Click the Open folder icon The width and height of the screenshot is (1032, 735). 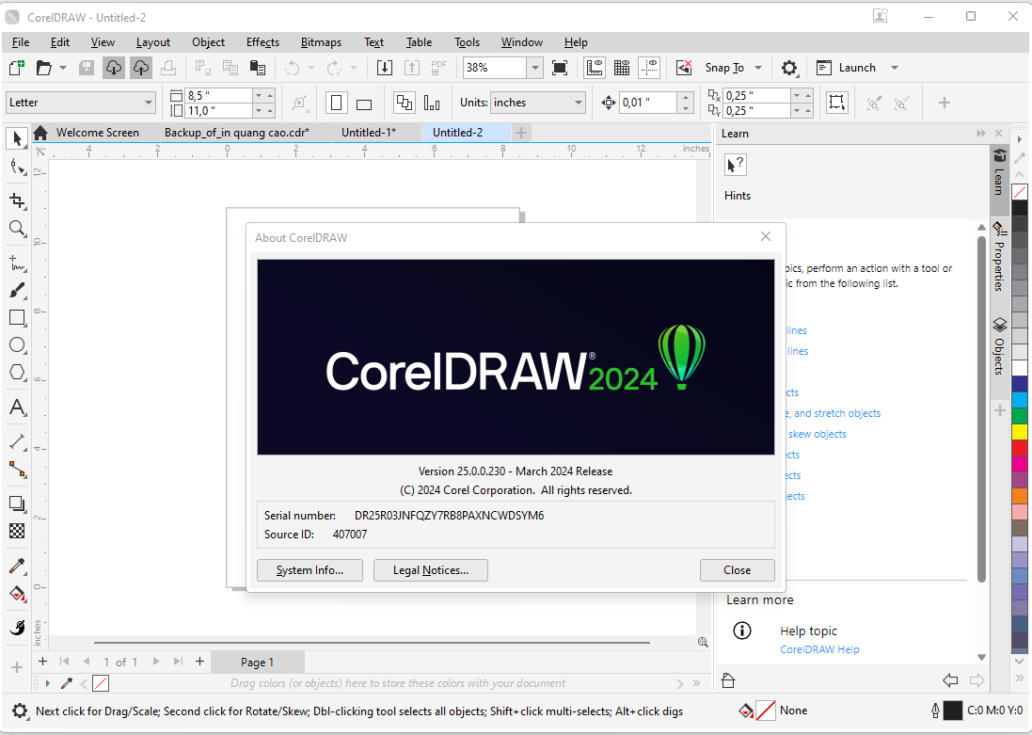(43, 67)
